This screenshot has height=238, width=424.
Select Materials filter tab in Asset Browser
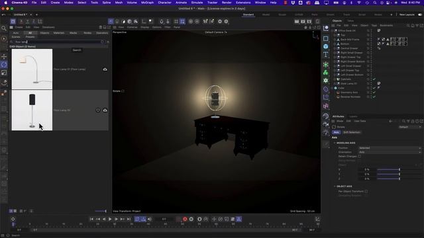coord(59,33)
